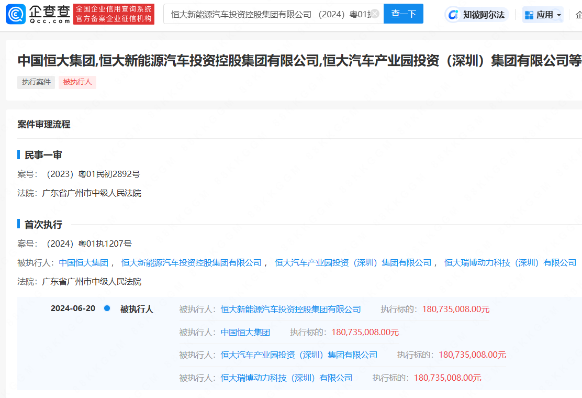Click the 知彼阿尔法 swirl icon
Image resolution: width=582 pixels, height=398 pixels.
coord(453,15)
